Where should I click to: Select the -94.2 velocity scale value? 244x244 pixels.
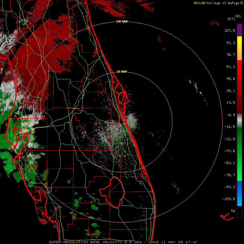point(230,187)
